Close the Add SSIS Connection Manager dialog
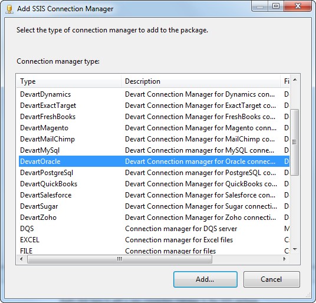316x303 pixels. 298,6
